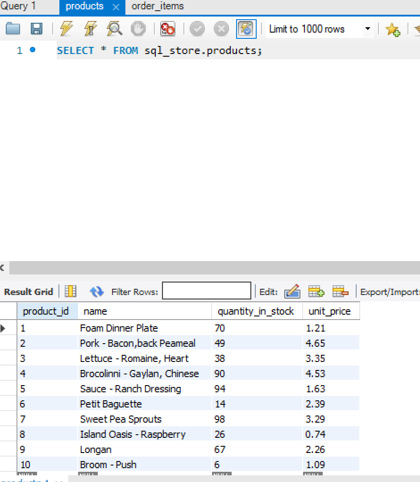Image resolution: width=420 pixels, height=482 pixels.
Task: Save the script to file
Action: [x=36, y=29]
